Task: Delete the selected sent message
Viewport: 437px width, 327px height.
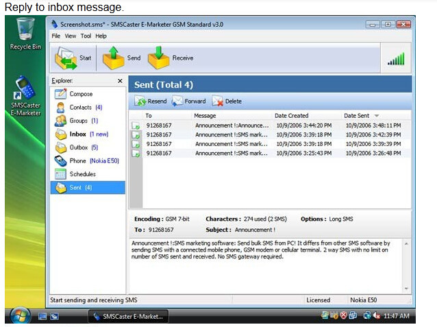Action: 227,101
